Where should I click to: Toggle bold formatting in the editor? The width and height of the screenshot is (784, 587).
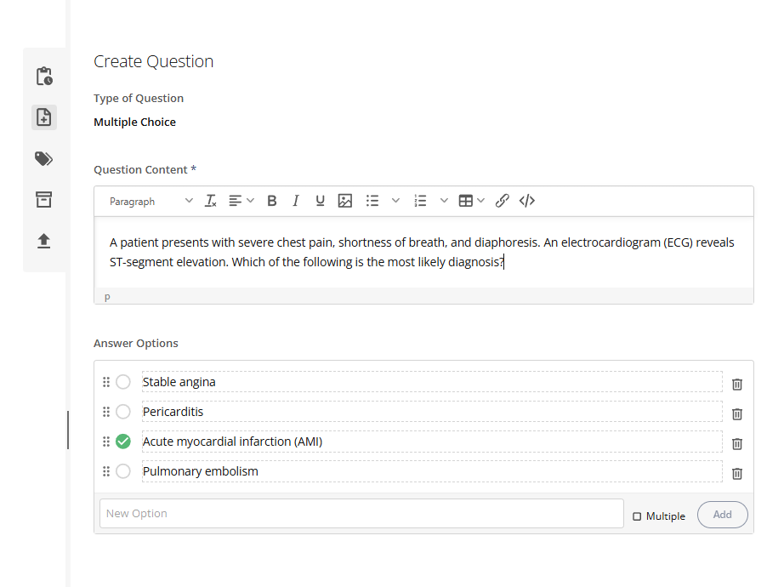[271, 201]
